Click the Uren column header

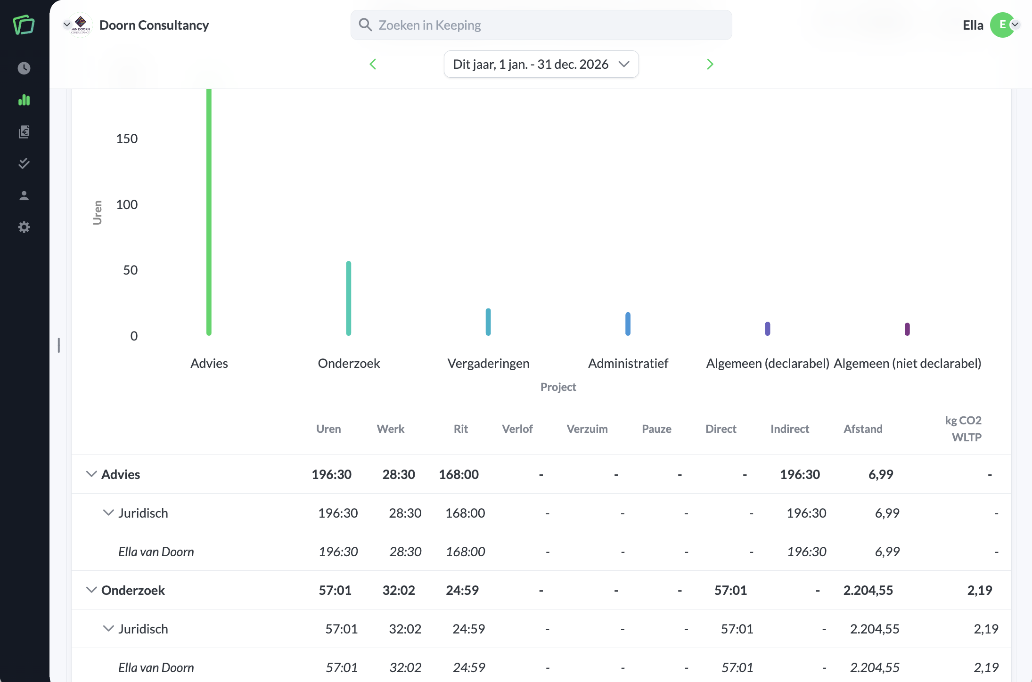coord(328,429)
